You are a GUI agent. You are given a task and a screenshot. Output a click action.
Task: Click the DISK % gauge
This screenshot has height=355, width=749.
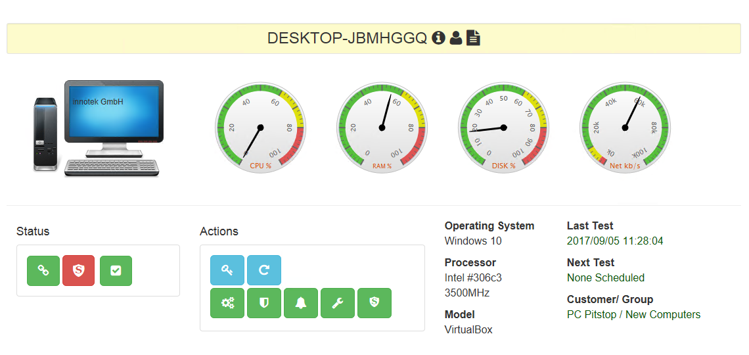point(503,128)
